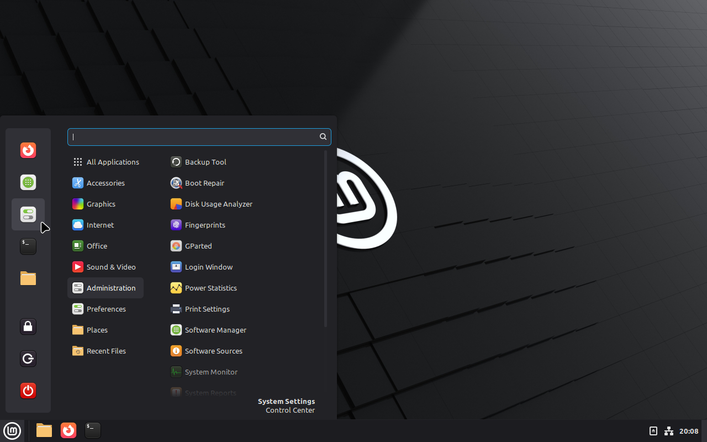Launch the Backup Tool application

[205, 162]
